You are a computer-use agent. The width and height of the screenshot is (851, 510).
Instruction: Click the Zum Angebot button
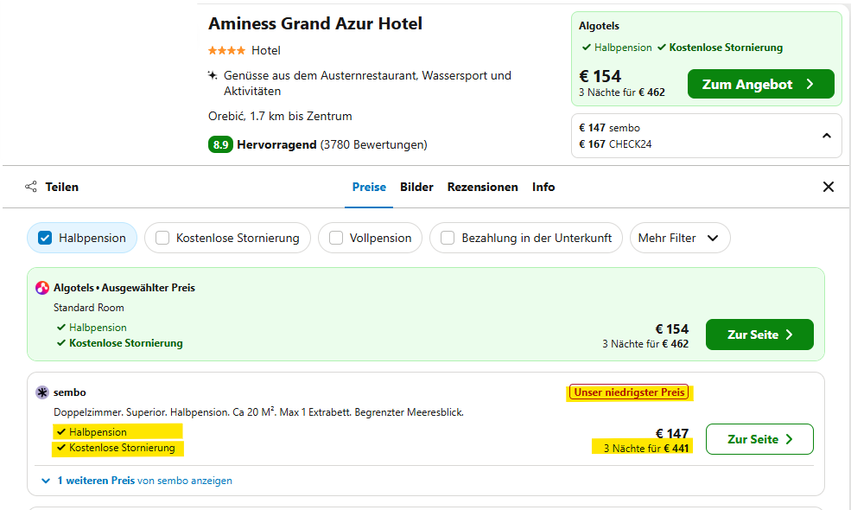[x=760, y=84]
